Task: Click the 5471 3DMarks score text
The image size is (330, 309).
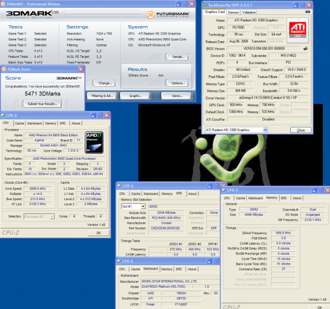Action: 42,94
